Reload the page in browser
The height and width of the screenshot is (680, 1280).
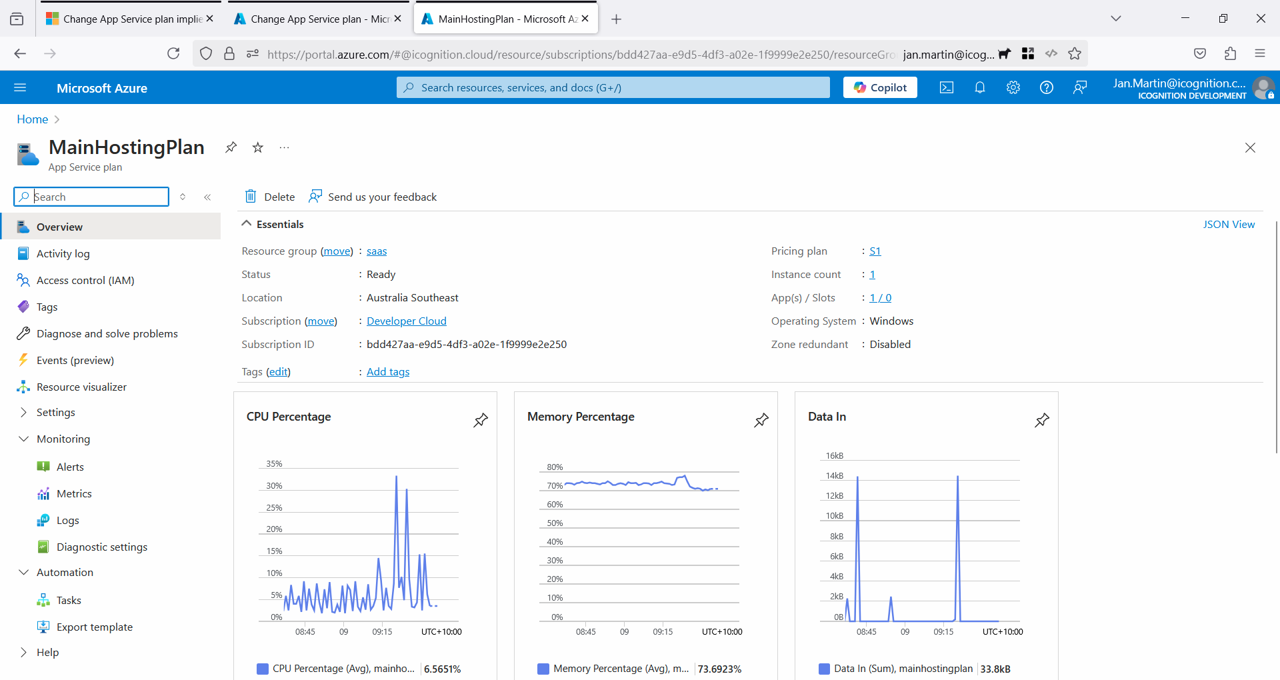pyautogui.click(x=173, y=53)
